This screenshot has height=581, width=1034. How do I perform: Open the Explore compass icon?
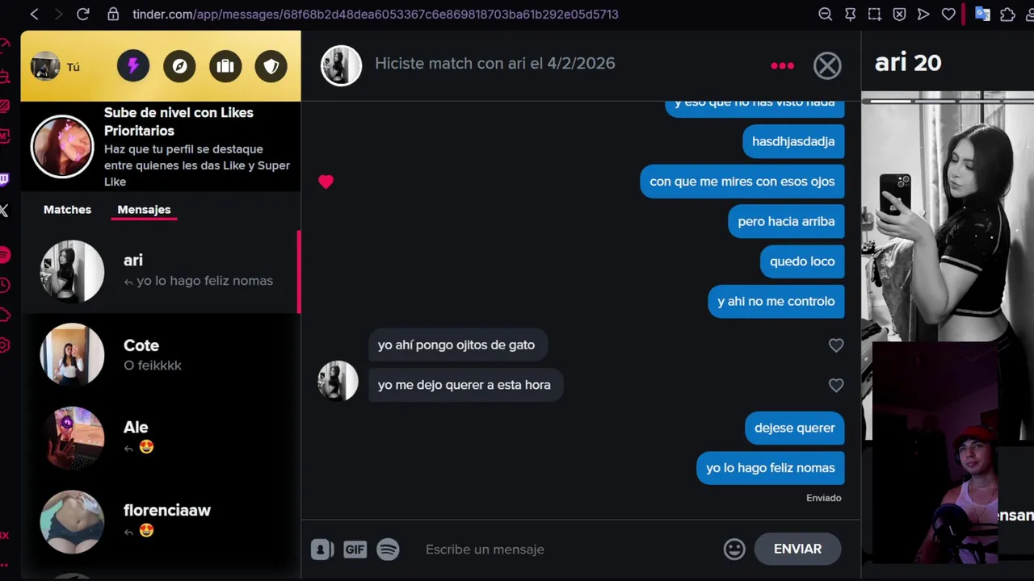179,65
